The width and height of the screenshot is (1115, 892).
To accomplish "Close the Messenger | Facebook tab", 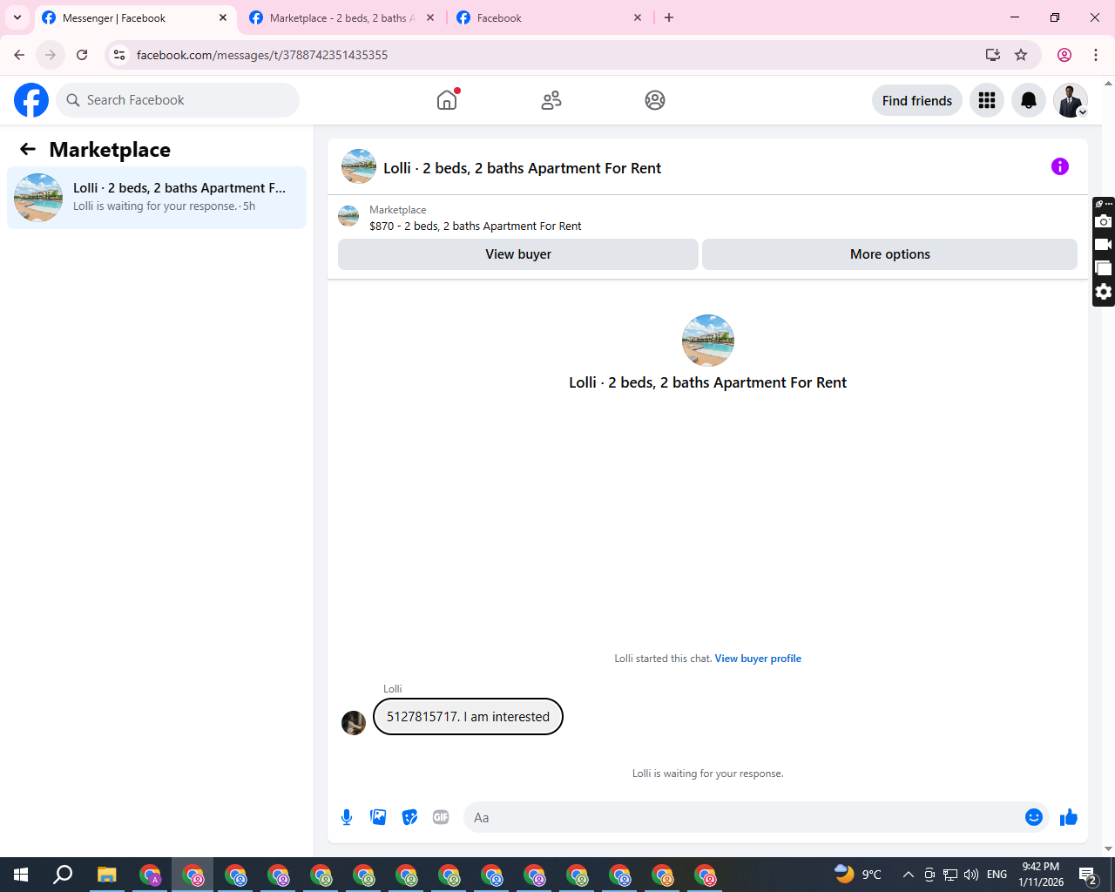I will click(x=223, y=17).
